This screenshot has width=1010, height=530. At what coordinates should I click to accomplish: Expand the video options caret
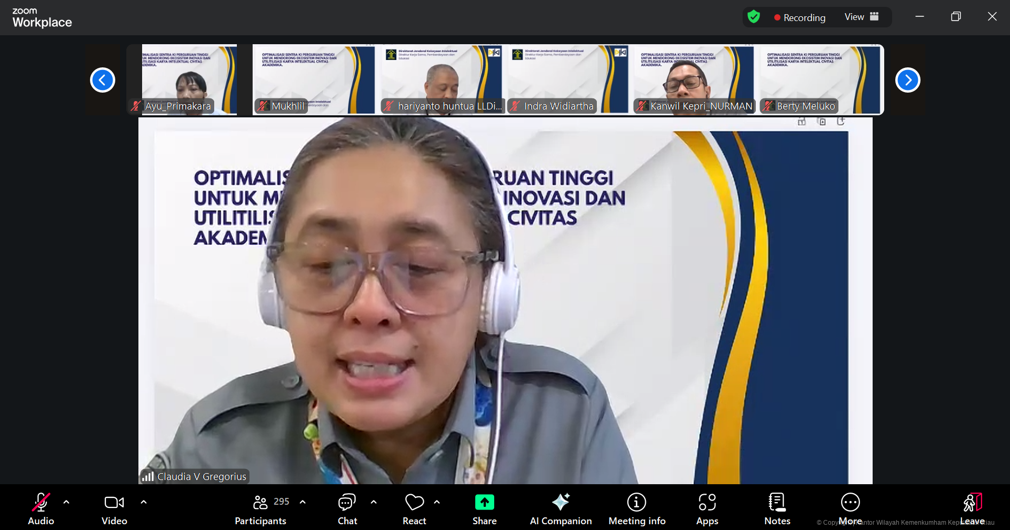(x=144, y=502)
